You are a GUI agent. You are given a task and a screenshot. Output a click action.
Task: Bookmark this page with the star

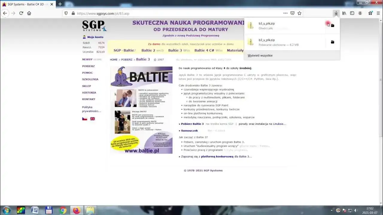coord(299,13)
